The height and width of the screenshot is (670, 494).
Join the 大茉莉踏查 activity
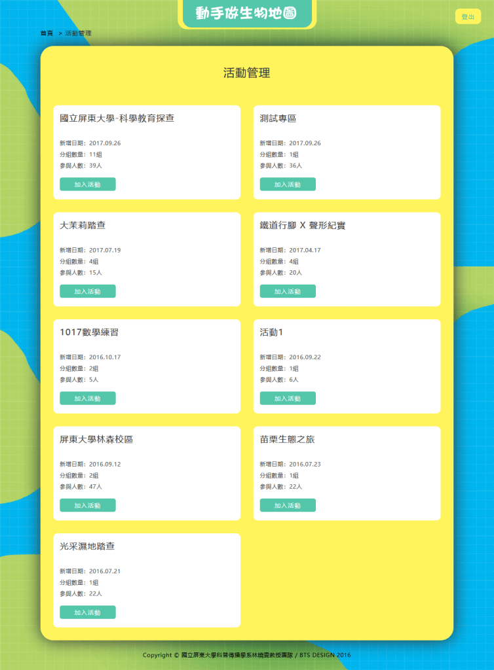88,291
